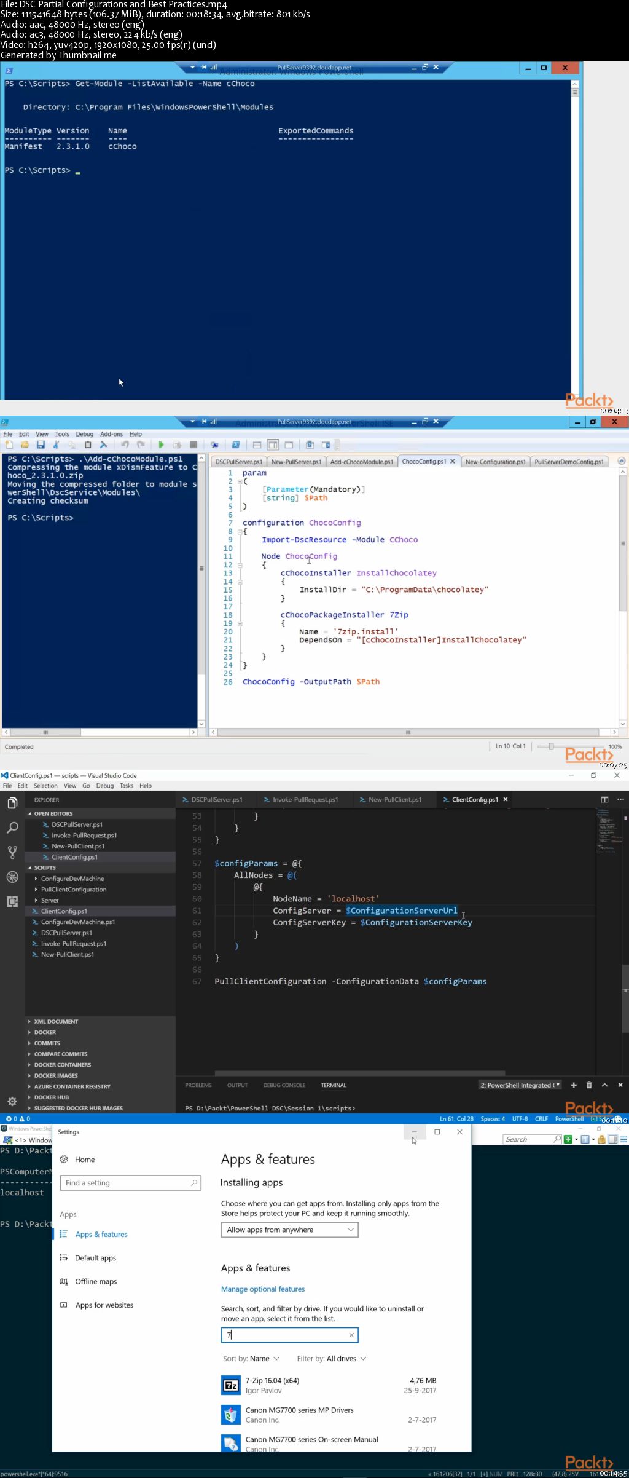Viewport: 629px width, 1478px height.
Task: Click errors and warnings status bar indicator
Action: point(18,1118)
